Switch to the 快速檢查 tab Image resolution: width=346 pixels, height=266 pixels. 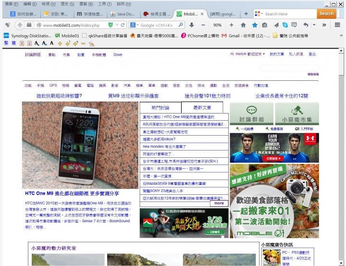coord(90,14)
